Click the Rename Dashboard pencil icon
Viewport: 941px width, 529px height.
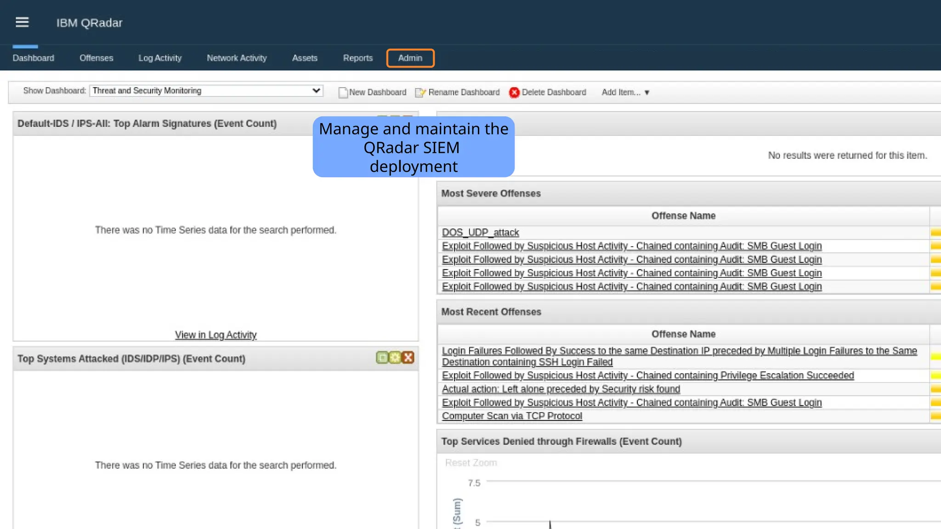pos(420,93)
